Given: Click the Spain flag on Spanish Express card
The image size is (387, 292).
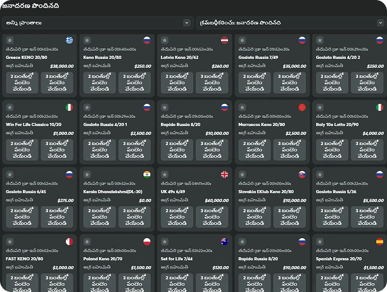Looking at the screenshot, I should (379, 242).
